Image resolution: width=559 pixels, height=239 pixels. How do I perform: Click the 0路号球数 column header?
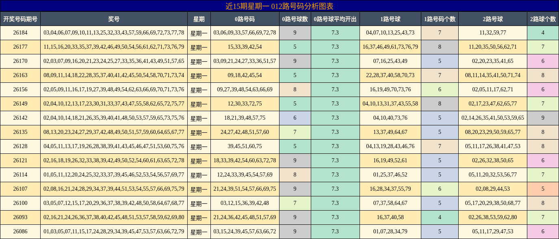tap(295, 19)
